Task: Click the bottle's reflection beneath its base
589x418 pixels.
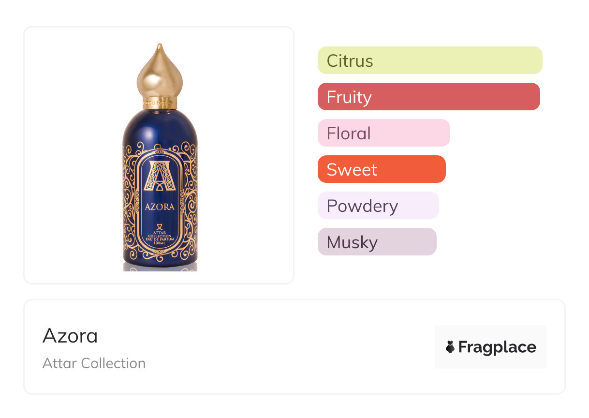Action: (x=160, y=267)
